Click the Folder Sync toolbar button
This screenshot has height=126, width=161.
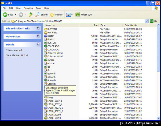(x=84, y=15)
